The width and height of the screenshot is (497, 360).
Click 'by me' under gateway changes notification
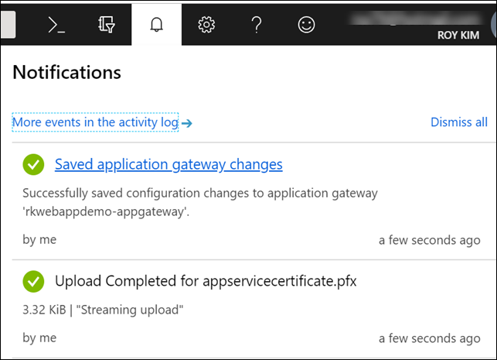coord(39,240)
